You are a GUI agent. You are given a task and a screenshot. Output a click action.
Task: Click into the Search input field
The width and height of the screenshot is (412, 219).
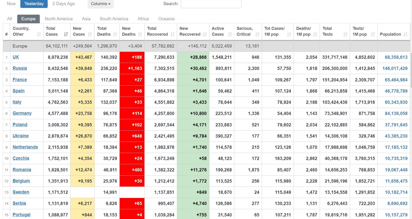tap(211, 4)
